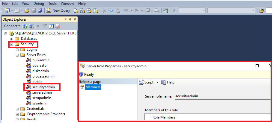Click the Cut scissors icon
This screenshot has height=123, width=273.
(104, 10)
